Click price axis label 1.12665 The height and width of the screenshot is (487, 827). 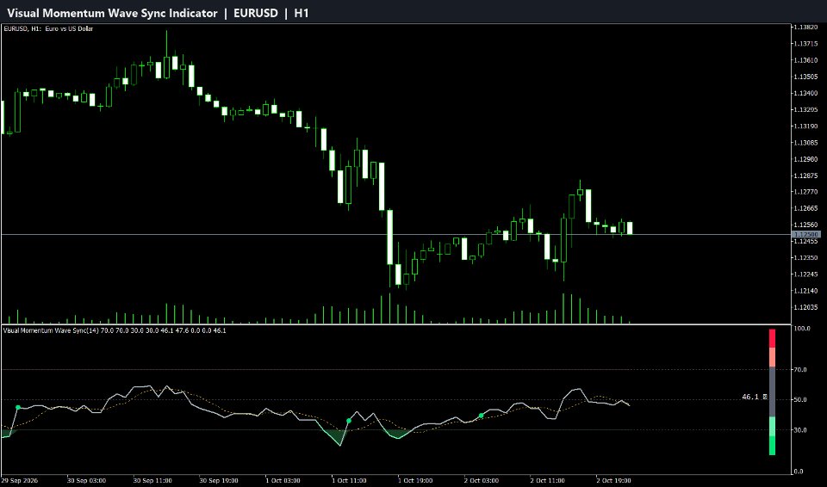(x=805, y=208)
